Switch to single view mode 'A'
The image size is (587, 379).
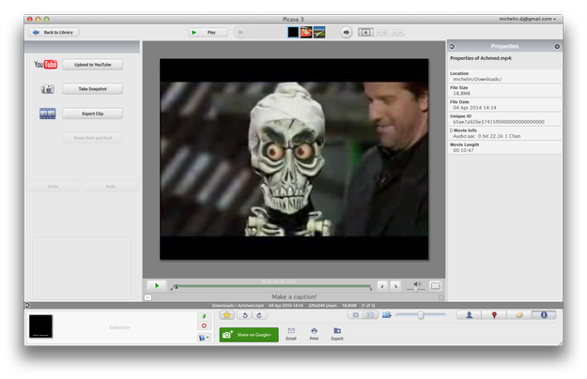point(365,33)
